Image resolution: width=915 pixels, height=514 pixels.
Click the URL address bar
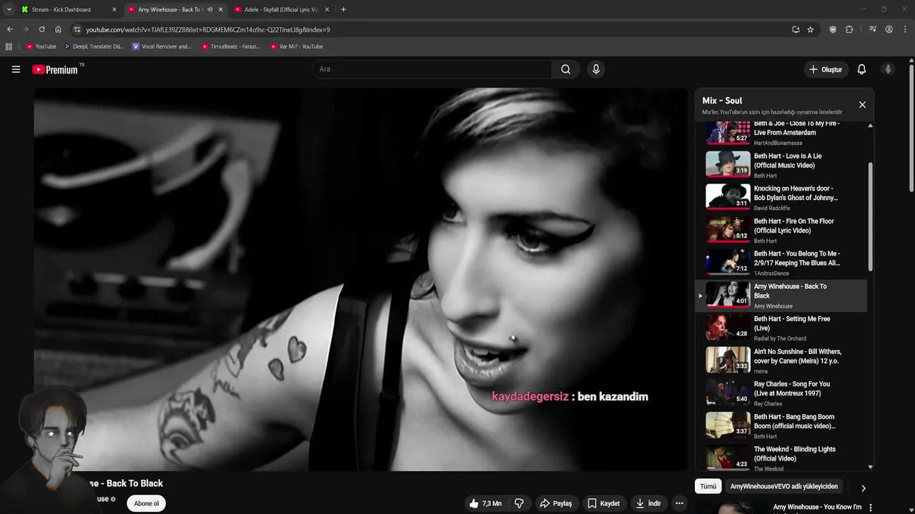coord(429,29)
